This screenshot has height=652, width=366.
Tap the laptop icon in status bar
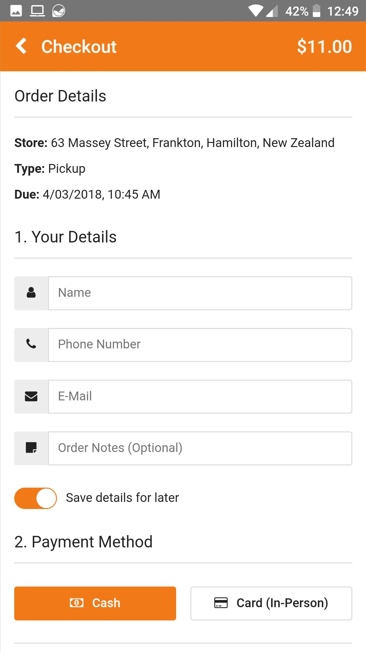tap(37, 11)
